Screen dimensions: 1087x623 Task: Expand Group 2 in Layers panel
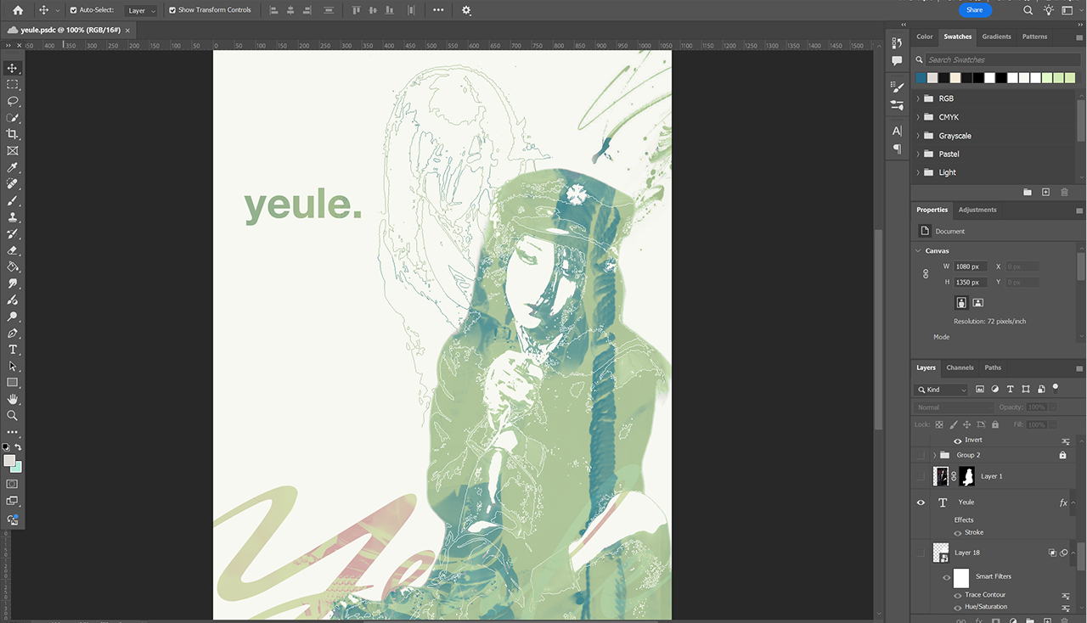point(934,456)
